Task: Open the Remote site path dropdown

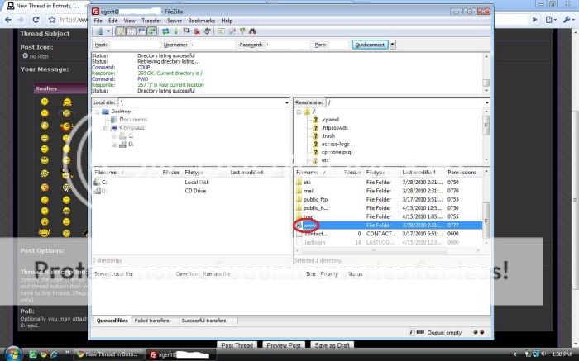Action: coord(486,102)
